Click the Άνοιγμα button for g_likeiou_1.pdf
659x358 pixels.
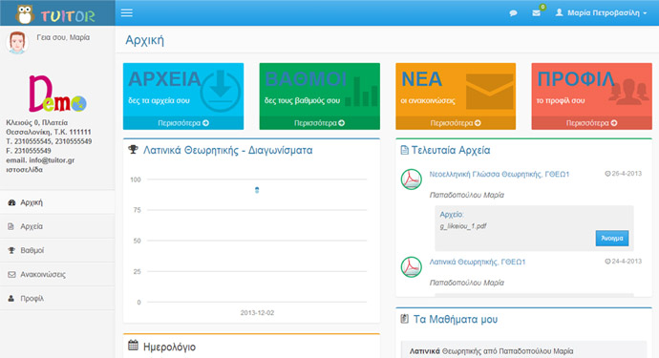coord(612,238)
